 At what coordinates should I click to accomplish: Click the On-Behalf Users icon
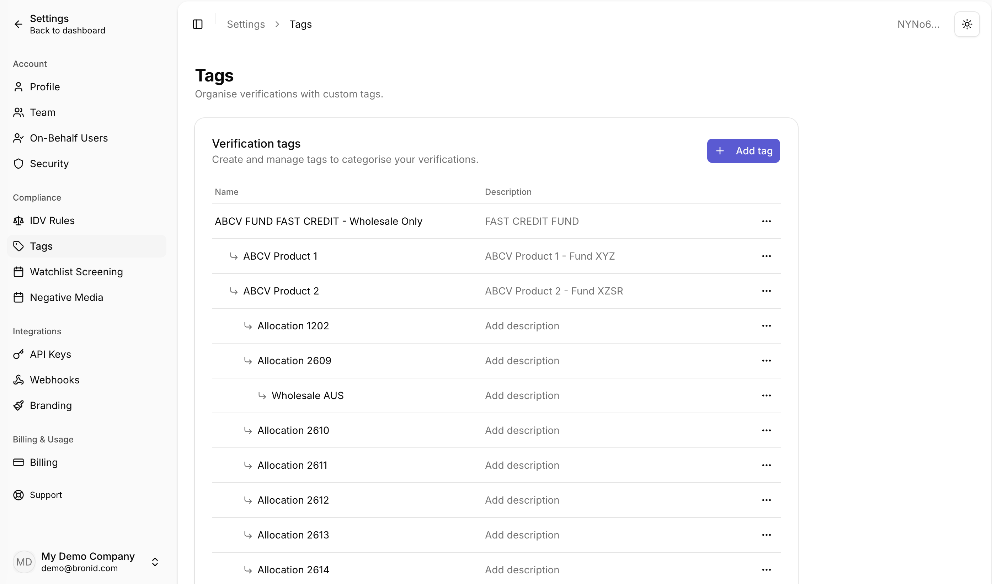click(x=18, y=138)
